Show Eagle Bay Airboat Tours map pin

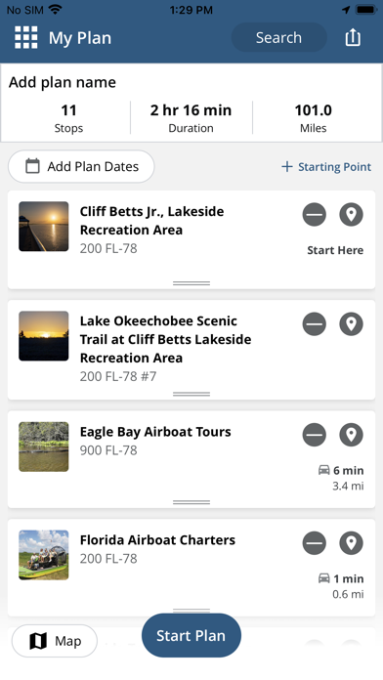(x=351, y=435)
